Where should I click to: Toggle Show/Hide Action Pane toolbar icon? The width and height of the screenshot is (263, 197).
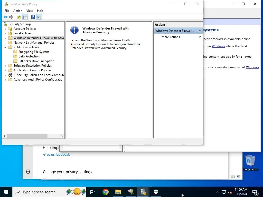[x=39, y=17]
